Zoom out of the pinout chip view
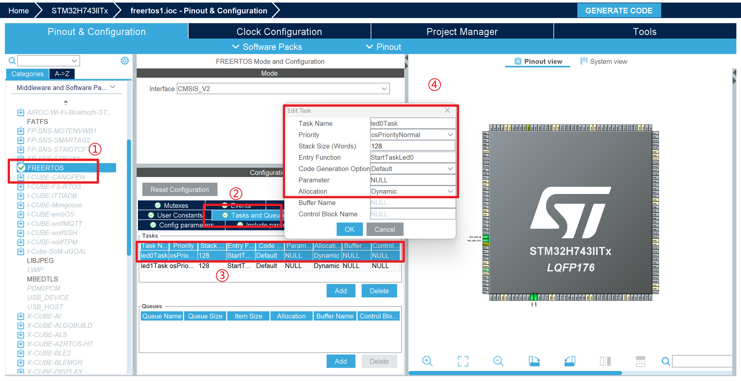The width and height of the screenshot is (741, 381). pos(498,361)
